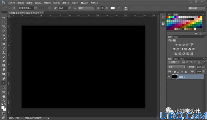207x120 pixels.
Task: Add an Invert adjustment layer
Action: (x=176, y=54)
